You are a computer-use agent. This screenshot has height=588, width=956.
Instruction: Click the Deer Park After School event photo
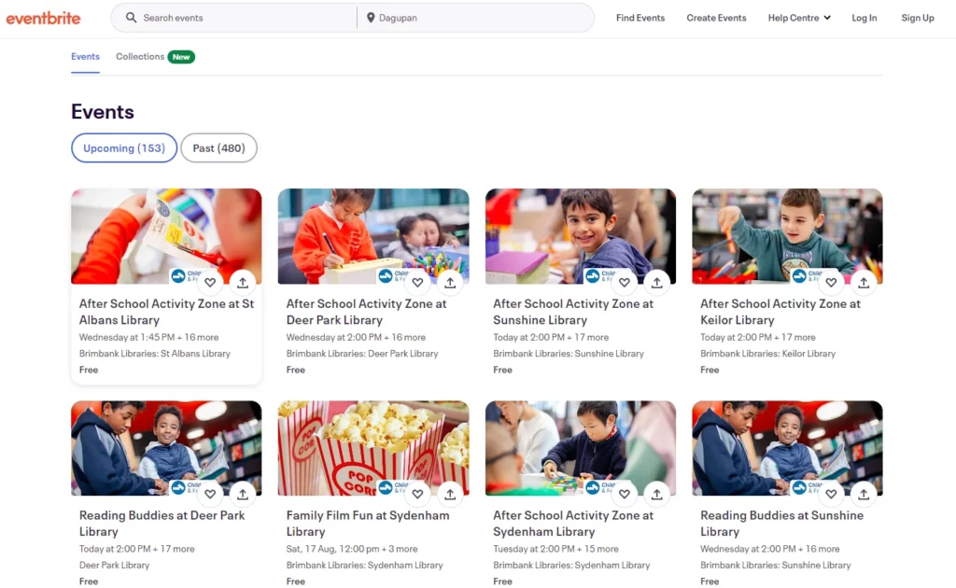click(373, 236)
